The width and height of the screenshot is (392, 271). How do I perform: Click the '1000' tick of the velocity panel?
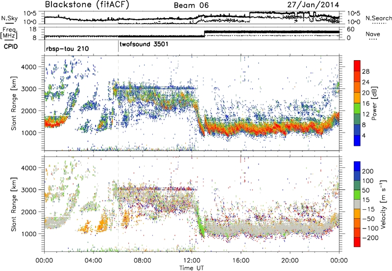pos(28,234)
